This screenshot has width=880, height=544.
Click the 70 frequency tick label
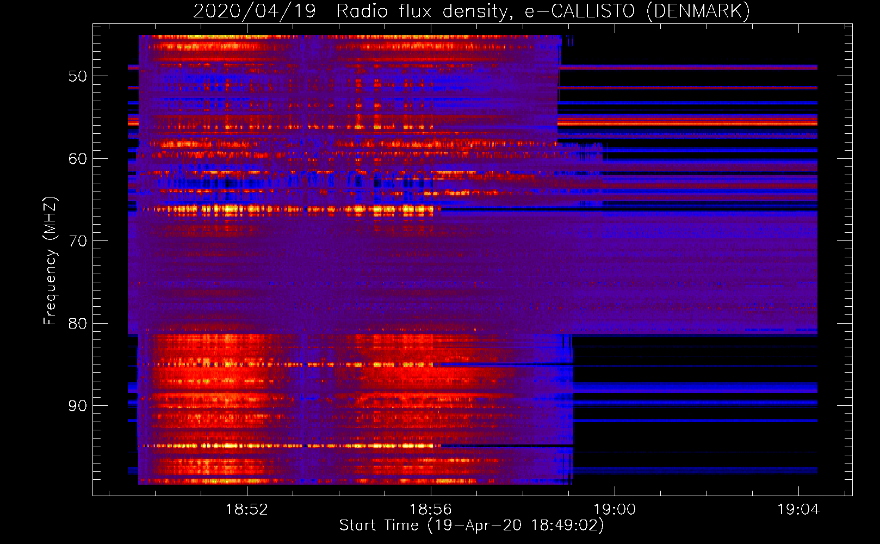click(78, 241)
